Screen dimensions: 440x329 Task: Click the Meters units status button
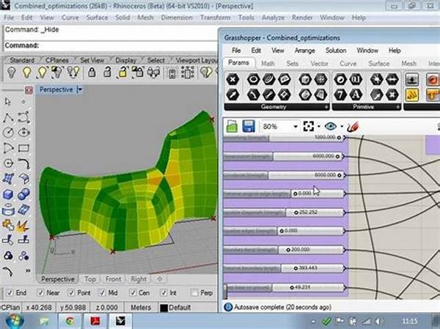[141, 308]
